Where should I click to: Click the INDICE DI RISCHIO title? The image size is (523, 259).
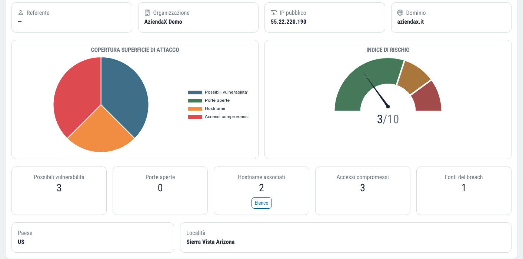coord(388,50)
